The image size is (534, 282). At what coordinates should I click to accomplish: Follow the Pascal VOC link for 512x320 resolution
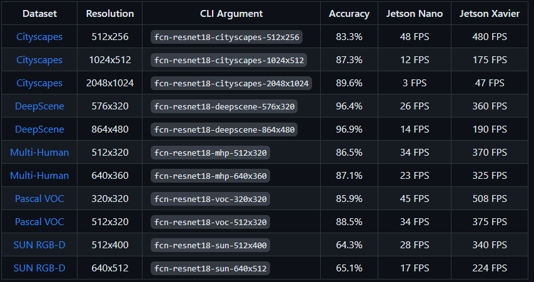pos(39,222)
